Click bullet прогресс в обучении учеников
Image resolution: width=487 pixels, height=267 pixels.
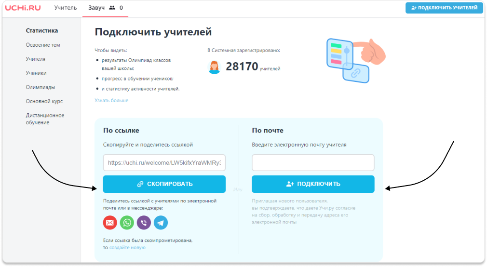[137, 79]
